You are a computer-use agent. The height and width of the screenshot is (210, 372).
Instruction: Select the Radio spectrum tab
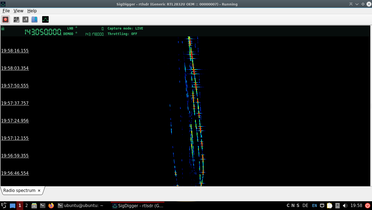tap(19, 190)
